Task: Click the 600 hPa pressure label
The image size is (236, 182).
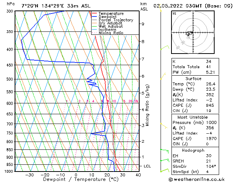Action: pyautogui.click(x=11, y=103)
